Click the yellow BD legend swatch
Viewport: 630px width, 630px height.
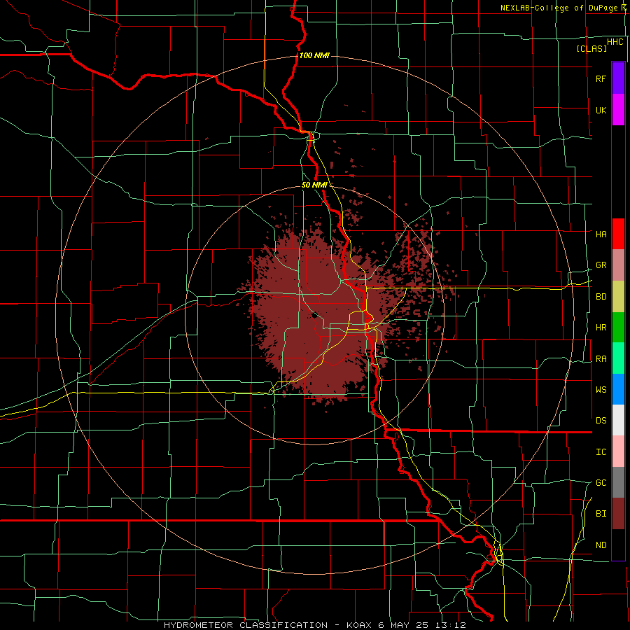618,297
